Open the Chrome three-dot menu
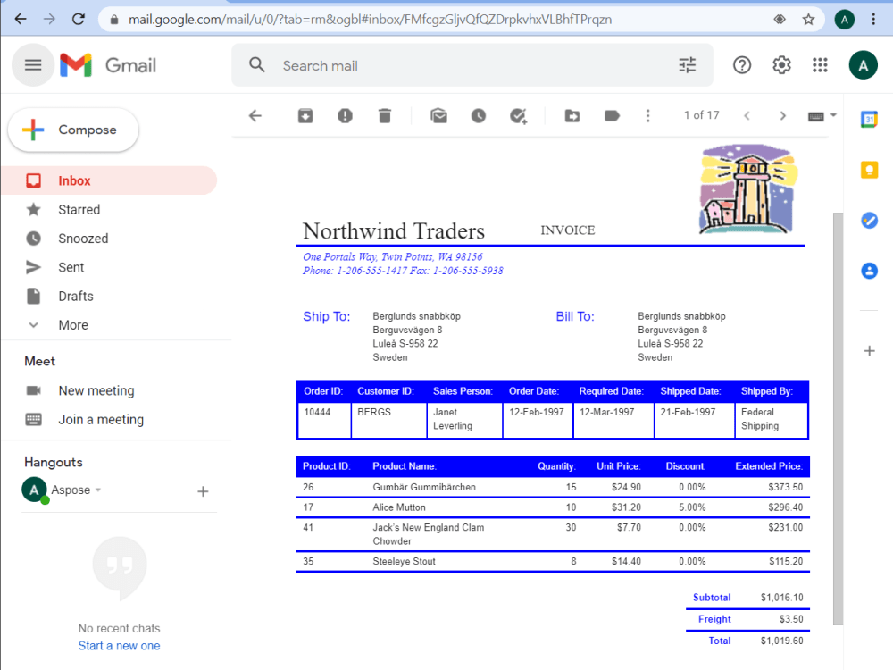893x670 pixels. click(873, 20)
